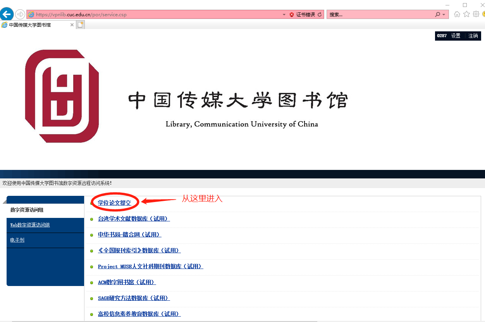The width and height of the screenshot is (485, 322).
Task: Refresh the page with reload icon
Action: pos(320,15)
